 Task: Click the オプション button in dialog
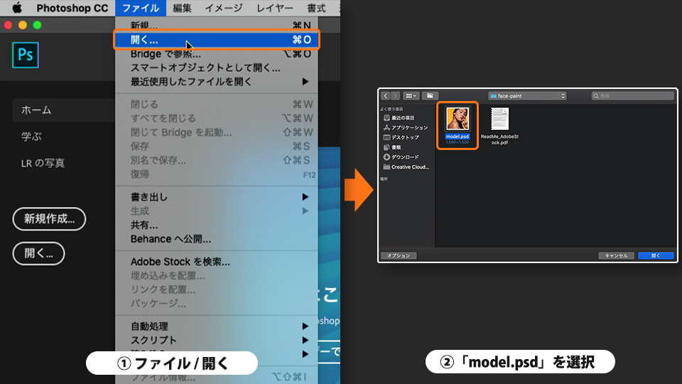399,255
